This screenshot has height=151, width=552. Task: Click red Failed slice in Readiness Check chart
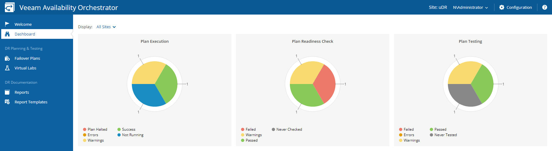pos(326,84)
